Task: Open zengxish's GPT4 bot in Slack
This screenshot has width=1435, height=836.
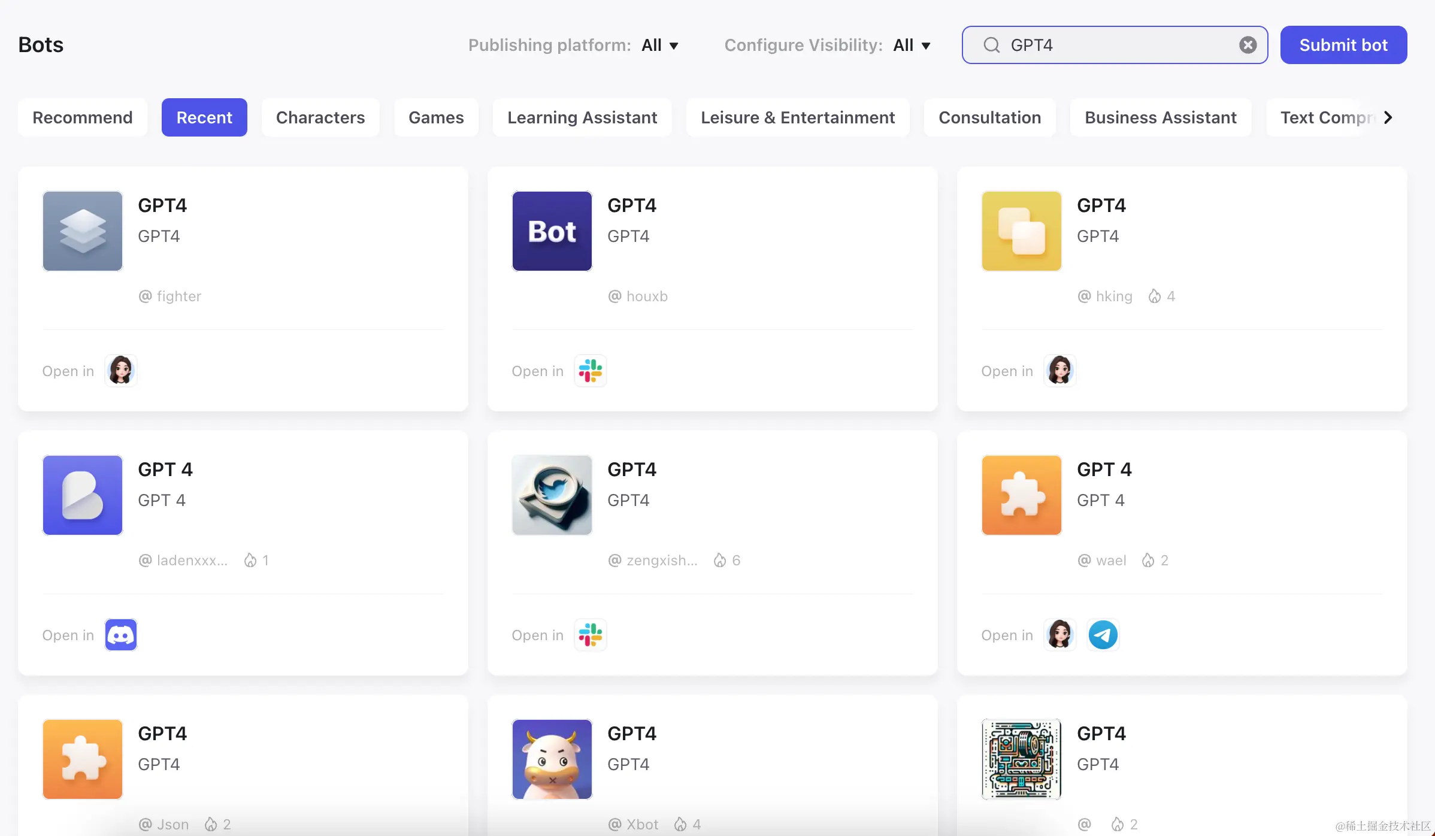Action: pos(590,635)
